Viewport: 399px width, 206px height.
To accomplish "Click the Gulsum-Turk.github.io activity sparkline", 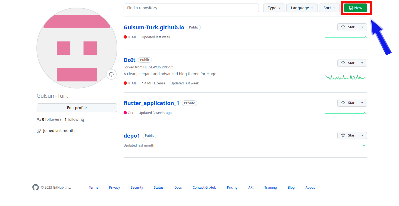I will click(346, 37).
